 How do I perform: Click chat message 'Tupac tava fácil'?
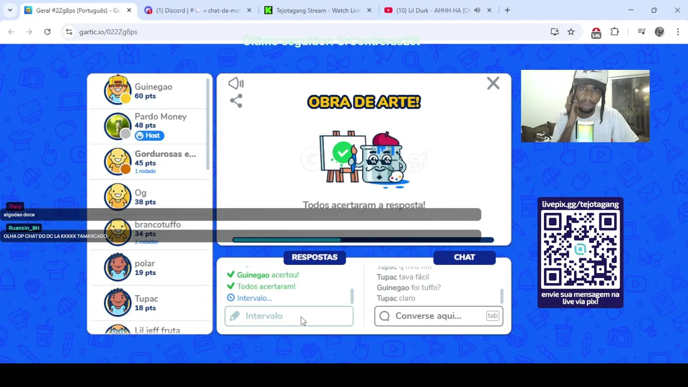click(x=403, y=277)
